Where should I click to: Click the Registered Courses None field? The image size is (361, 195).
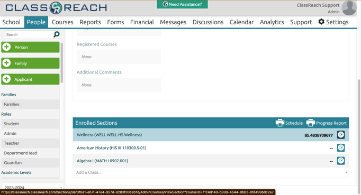[119, 57]
